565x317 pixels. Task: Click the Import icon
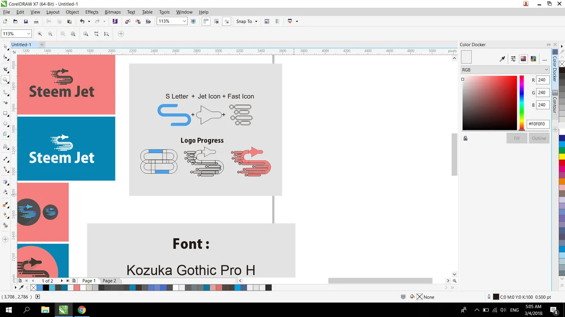click(128, 21)
